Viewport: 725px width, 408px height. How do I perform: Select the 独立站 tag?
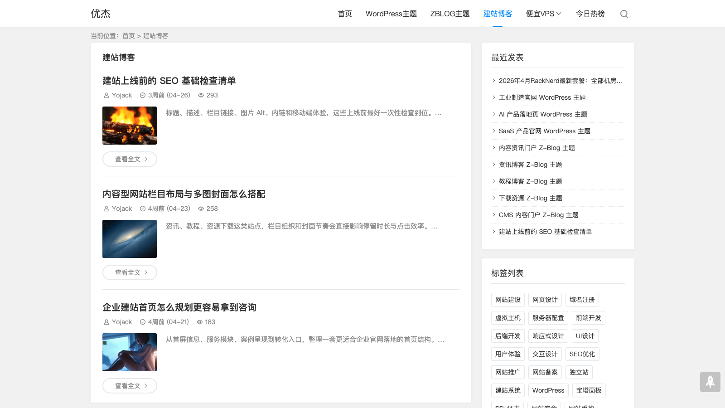[579, 372]
